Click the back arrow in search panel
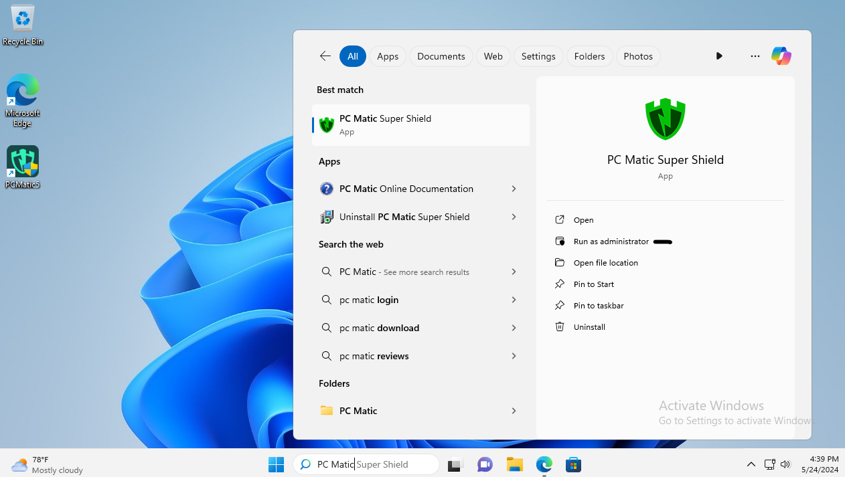This screenshot has width=845, height=477. [325, 56]
